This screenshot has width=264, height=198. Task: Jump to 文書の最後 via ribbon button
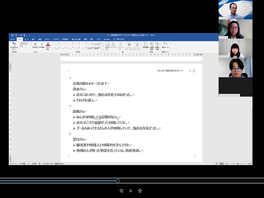pyautogui.click(x=152, y=46)
